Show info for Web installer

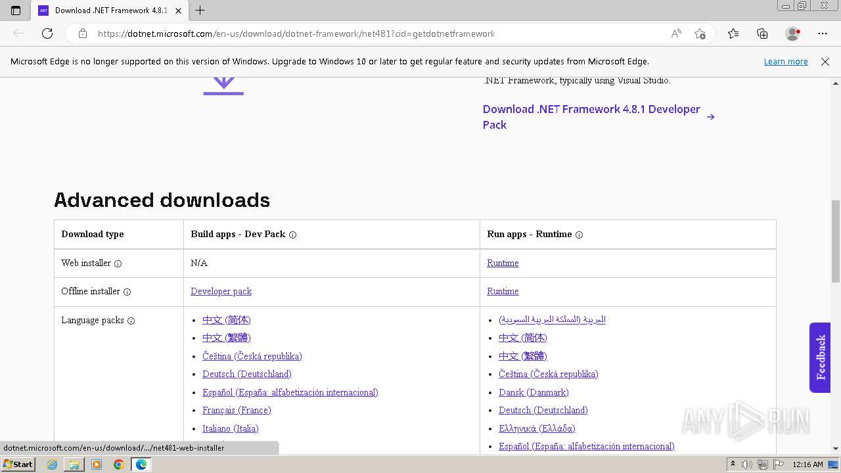[118, 264]
